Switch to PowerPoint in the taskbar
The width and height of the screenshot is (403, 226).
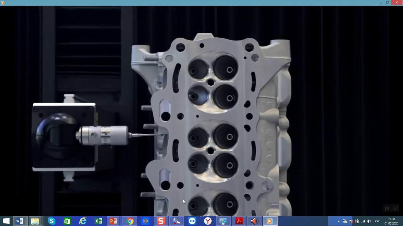point(113,221)
